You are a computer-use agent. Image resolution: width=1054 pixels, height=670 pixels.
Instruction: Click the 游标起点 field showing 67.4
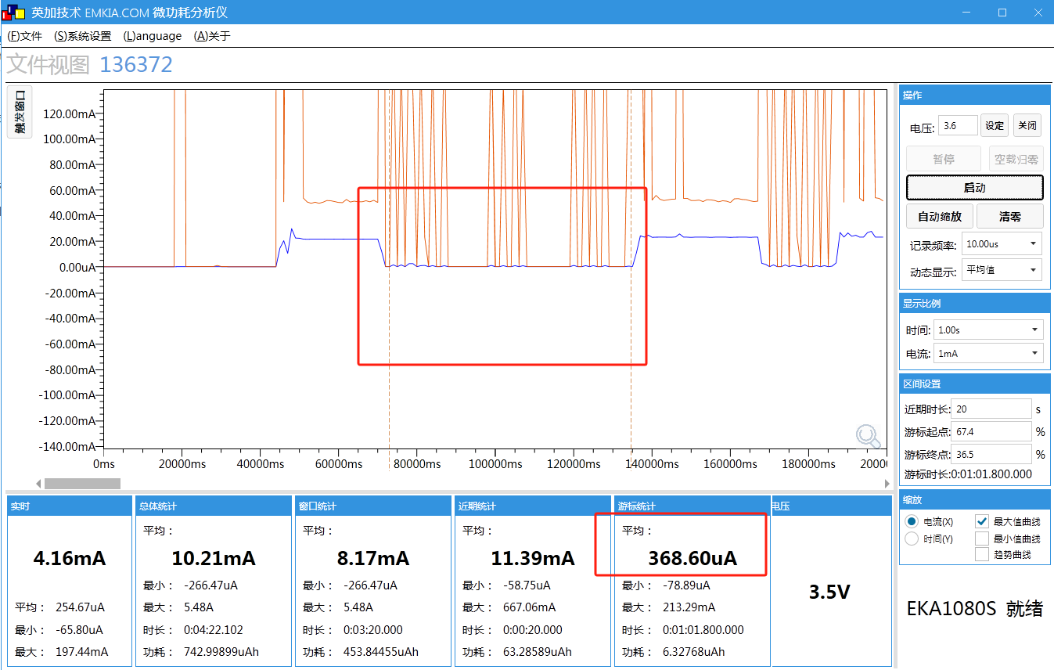pos(992,431)
